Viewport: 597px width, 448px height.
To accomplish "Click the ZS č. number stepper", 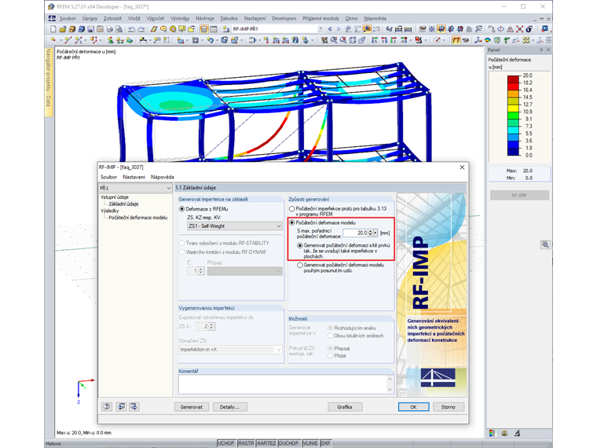I will pyautogui.click(x=212, y=326).
